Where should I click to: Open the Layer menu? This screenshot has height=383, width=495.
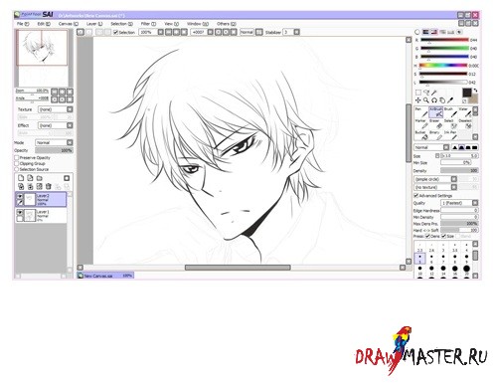pos(94,24)
